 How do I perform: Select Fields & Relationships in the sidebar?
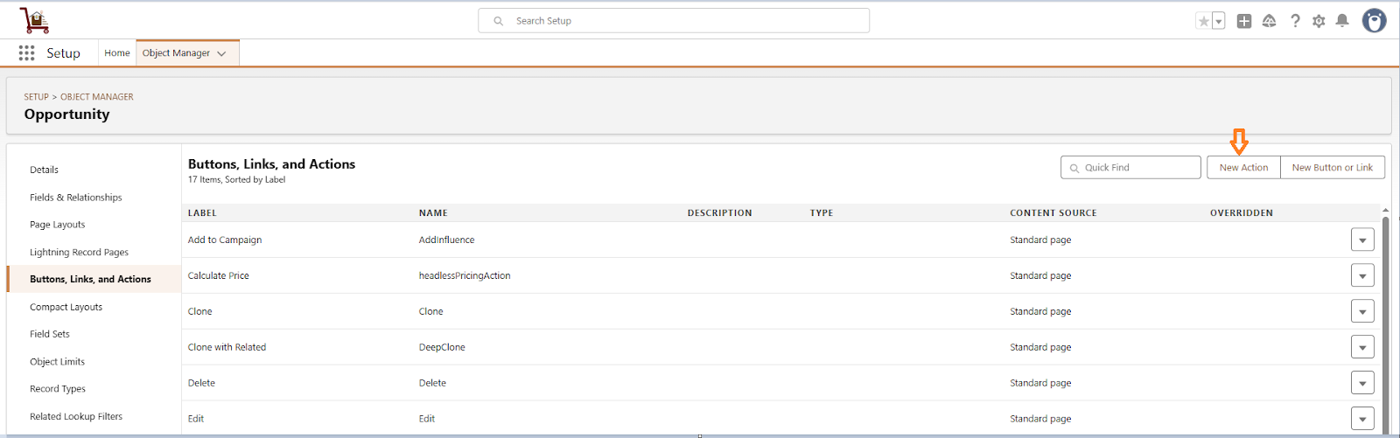[x=76, y=198]
